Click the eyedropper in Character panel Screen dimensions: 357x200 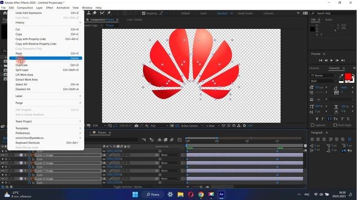(x=341, y=76)
